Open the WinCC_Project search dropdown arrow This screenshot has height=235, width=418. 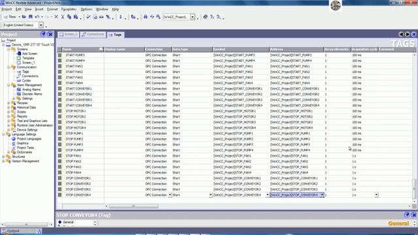193,17
